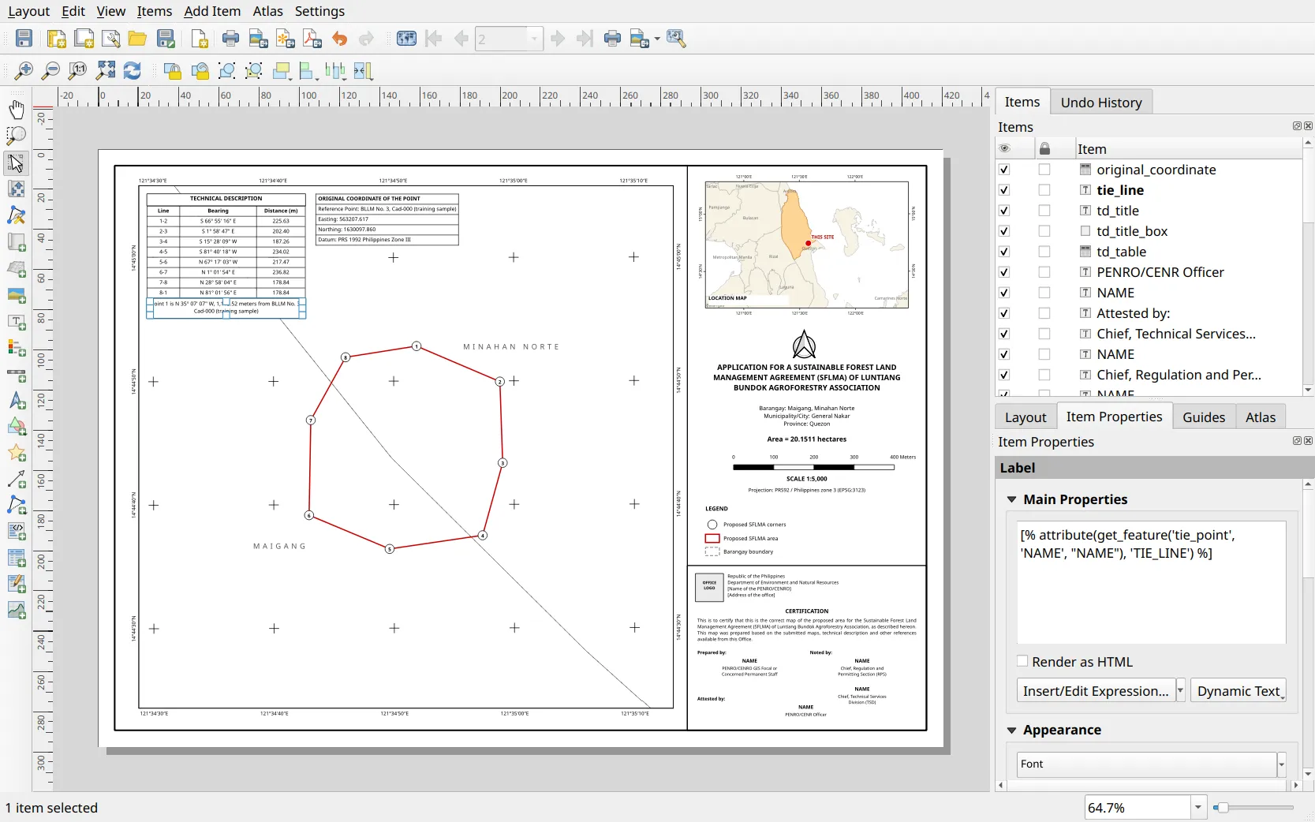Viewport: 1315px width, 822px height.
Task: Group the selected items
Action: click(x=227, y=71)
